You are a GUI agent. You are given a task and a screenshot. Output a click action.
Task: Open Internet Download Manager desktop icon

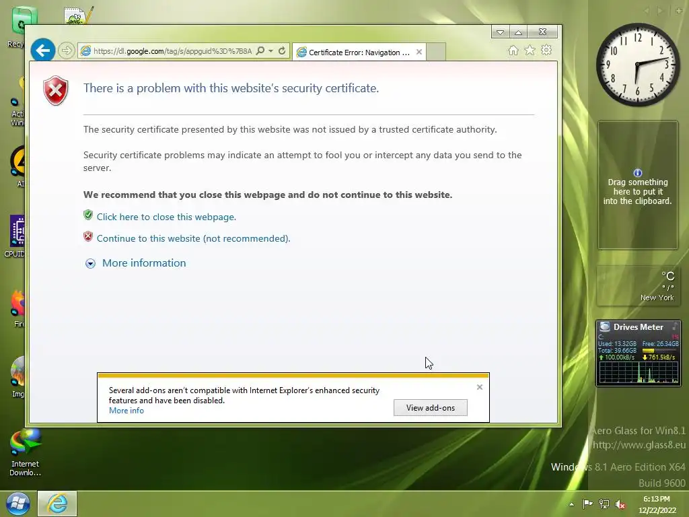pyautogui.click(x=25, y=453)
